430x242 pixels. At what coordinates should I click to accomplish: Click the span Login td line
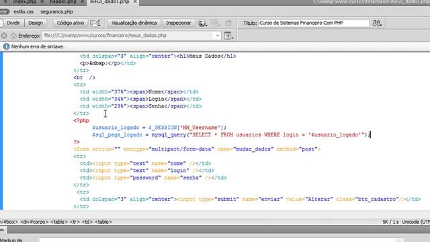140,99
